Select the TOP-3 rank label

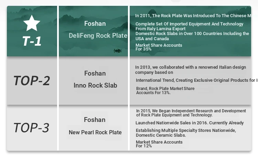tap(31, 128)
